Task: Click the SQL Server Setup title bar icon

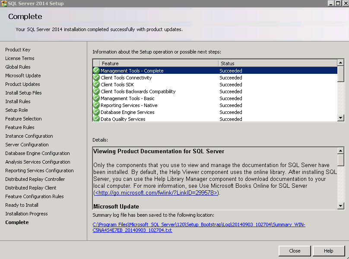Action: pyautogui.click(x=4, y=3)
